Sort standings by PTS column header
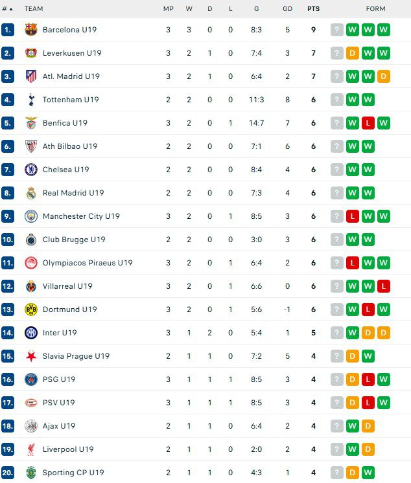This screenshot has height=483, width=411. 313,9
